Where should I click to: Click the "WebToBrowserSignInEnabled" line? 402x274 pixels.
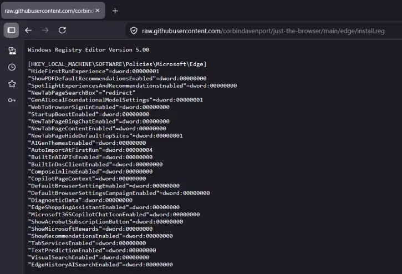pos(99,107)
